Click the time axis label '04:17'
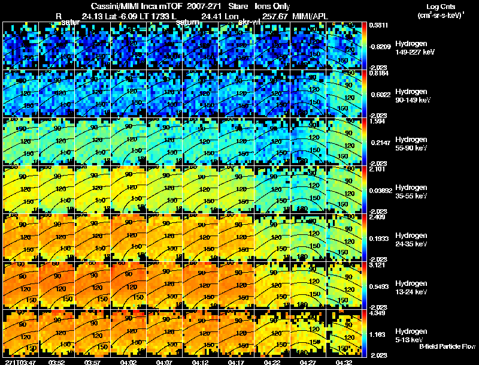 click(x=237, y=362)
